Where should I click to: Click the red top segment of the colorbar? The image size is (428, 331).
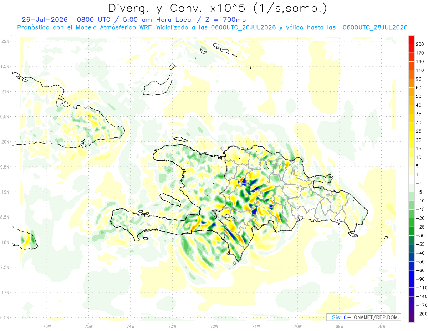[x=411, y=40]
